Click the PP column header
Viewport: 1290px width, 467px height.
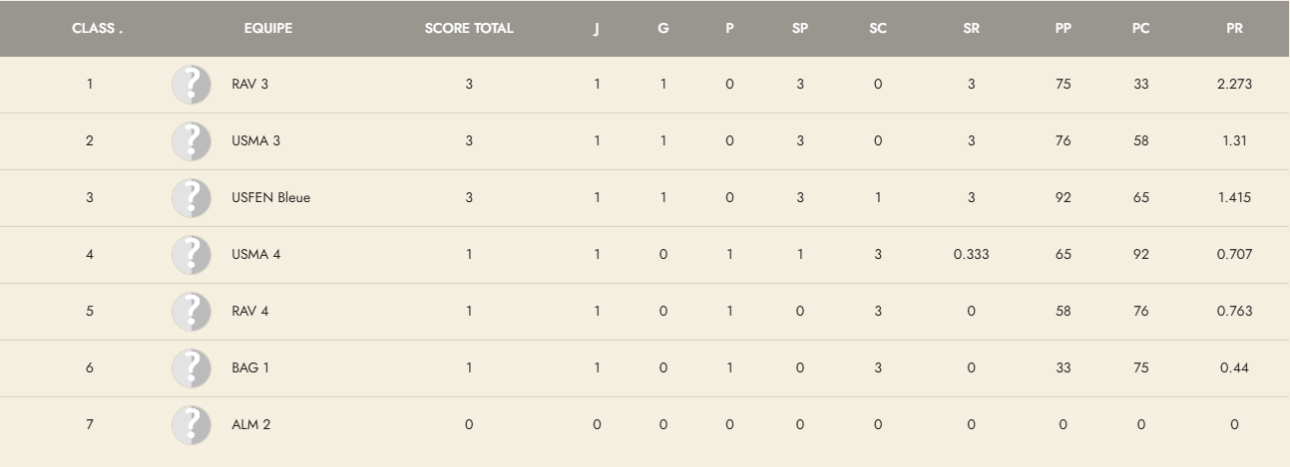point(1063,29)
